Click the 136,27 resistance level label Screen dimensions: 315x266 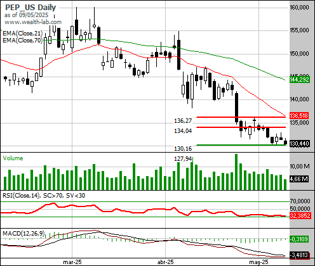183,121
